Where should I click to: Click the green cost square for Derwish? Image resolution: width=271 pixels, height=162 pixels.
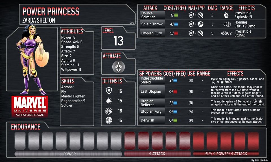point(175,120)
